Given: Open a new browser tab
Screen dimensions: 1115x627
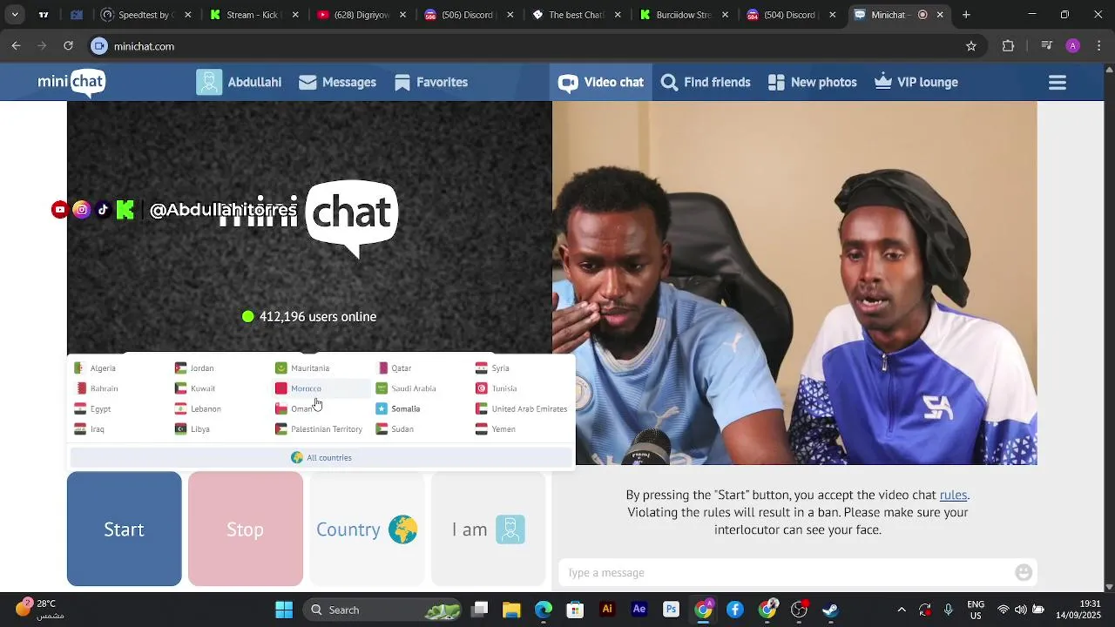Looking at the screenshot, I should pos(966,15).
